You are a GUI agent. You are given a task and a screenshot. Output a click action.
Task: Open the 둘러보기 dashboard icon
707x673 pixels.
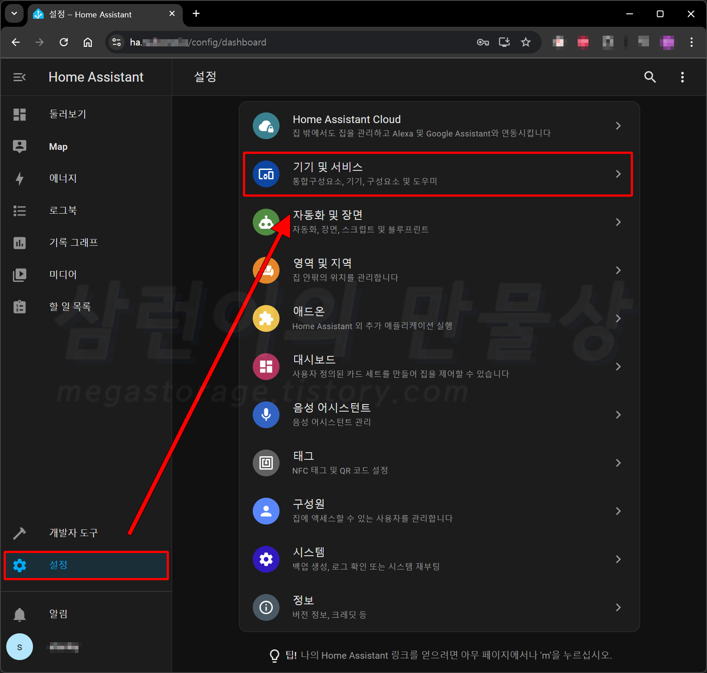pyautogui.click(x=20, y=115)
